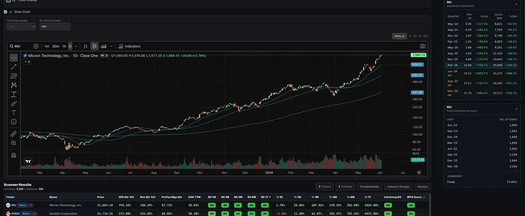Click the 47.51M volume label
Screen dimensions: 525x216
pos(418,159)
